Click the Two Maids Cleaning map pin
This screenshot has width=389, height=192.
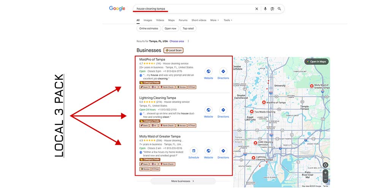coord(251,112)
